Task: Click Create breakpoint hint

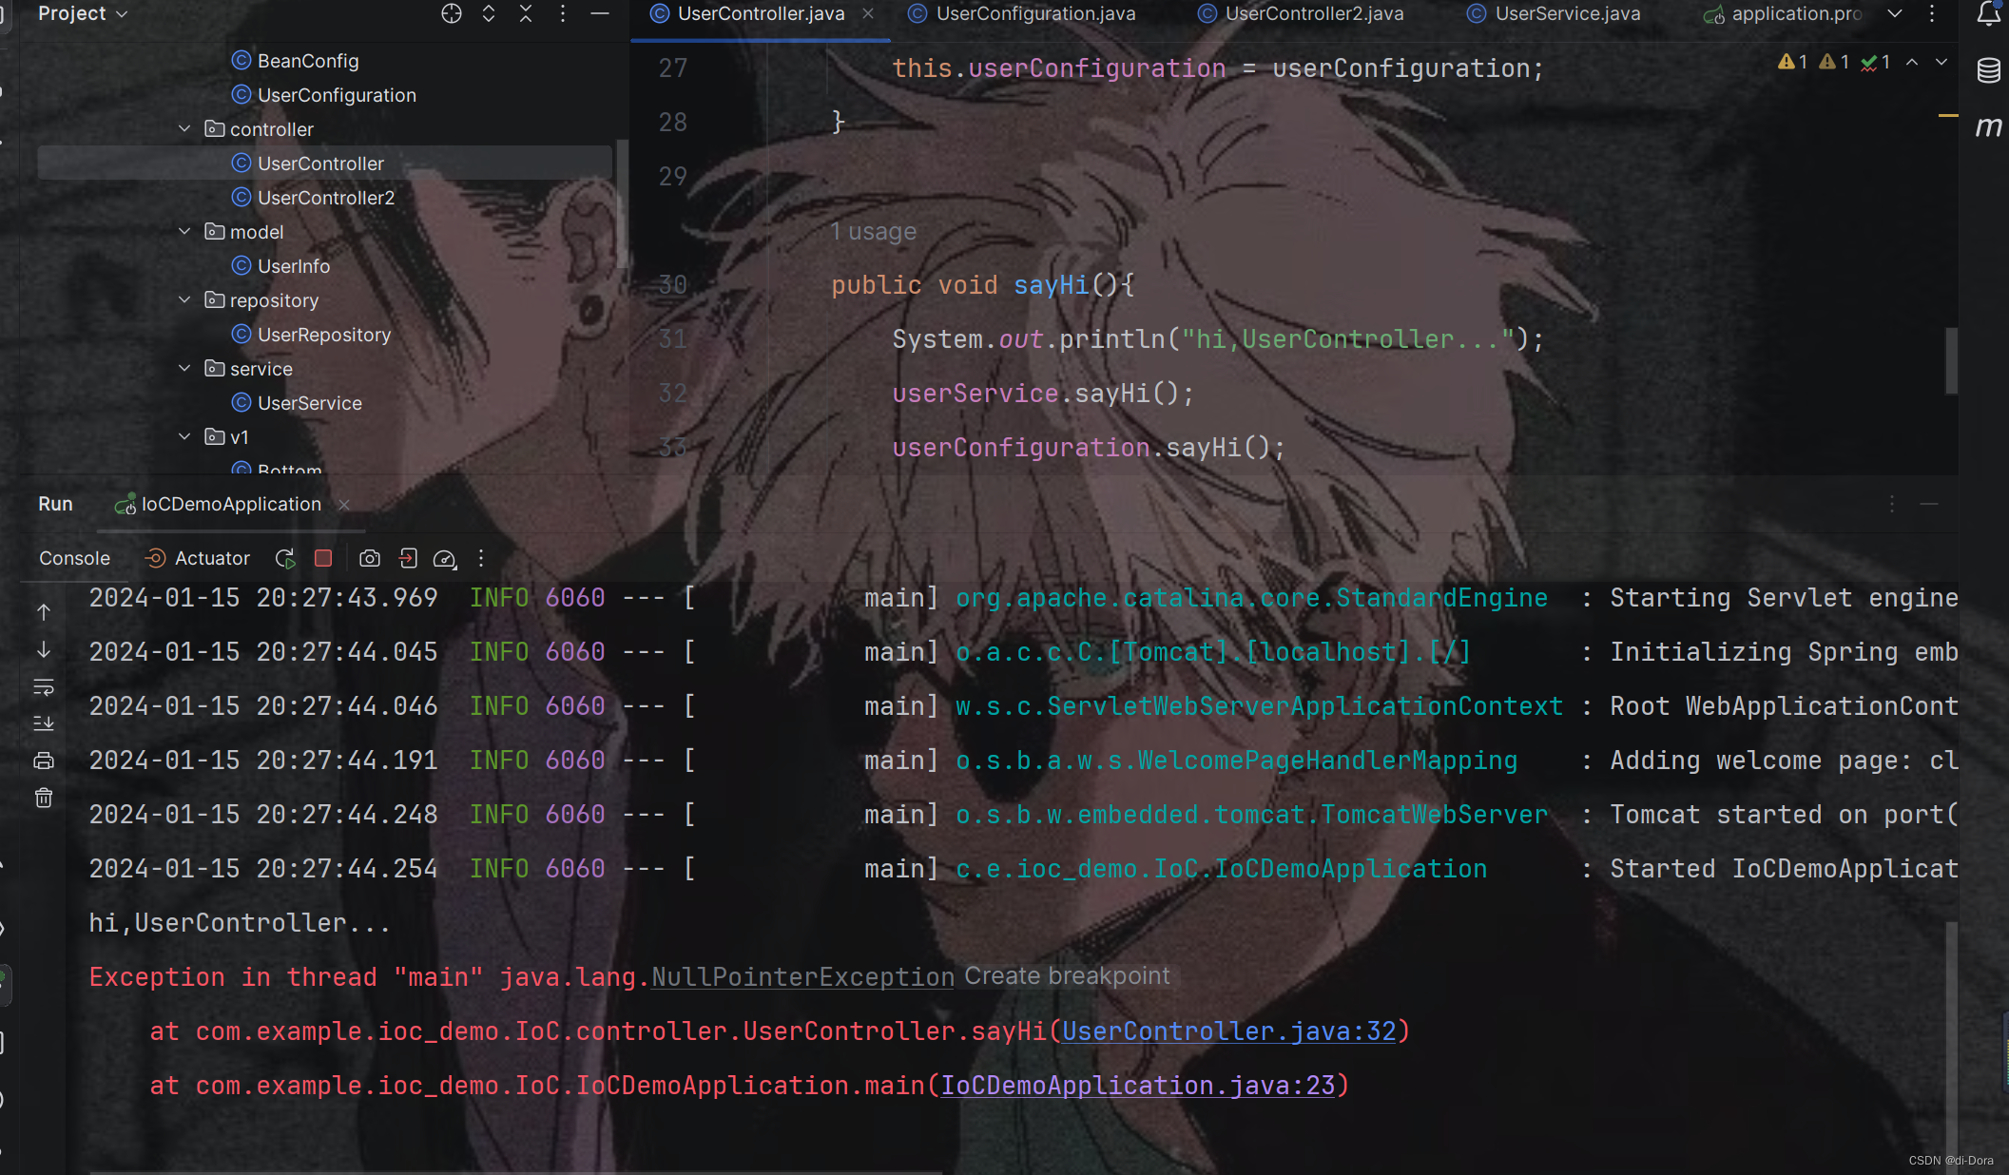Action: [x=1067, y=976]
